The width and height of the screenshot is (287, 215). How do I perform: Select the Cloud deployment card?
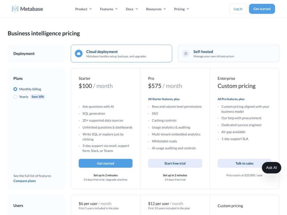pos(122,53)
